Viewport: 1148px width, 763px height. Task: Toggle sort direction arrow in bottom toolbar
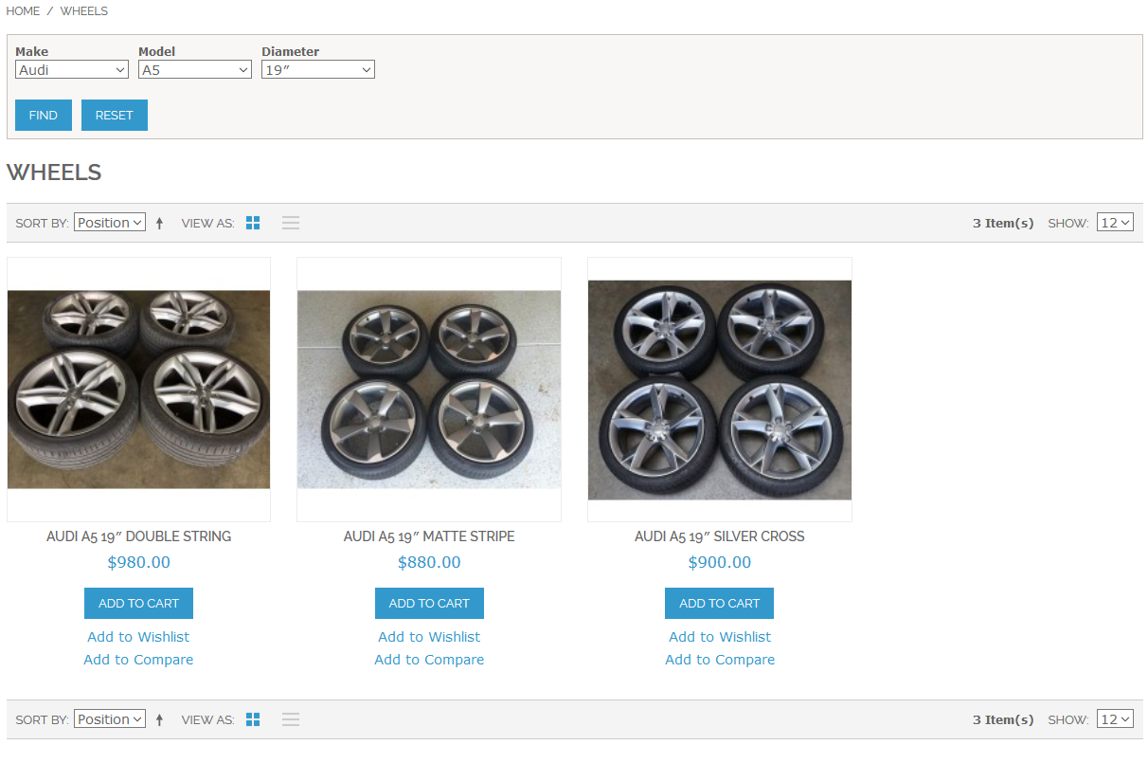(159, 720)
